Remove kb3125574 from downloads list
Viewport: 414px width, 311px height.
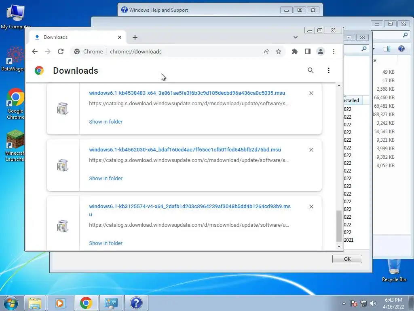pyautogui.click(x=311, y=207)
